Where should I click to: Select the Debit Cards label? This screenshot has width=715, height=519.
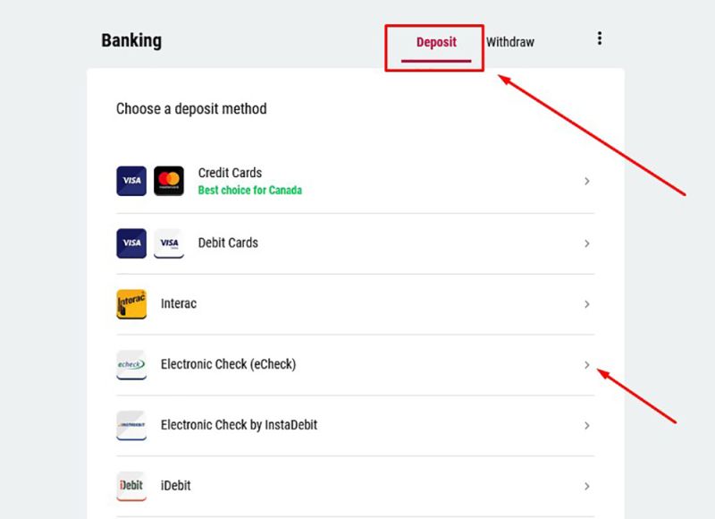[x=228, y=242]
